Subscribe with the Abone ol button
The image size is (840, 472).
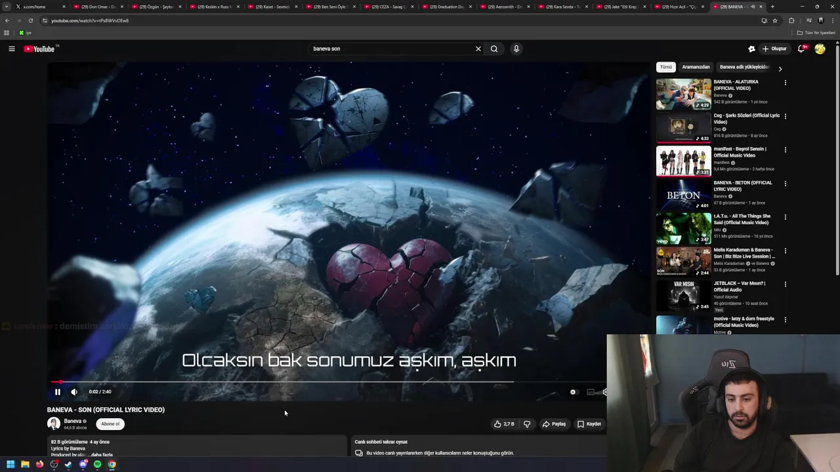110,423
